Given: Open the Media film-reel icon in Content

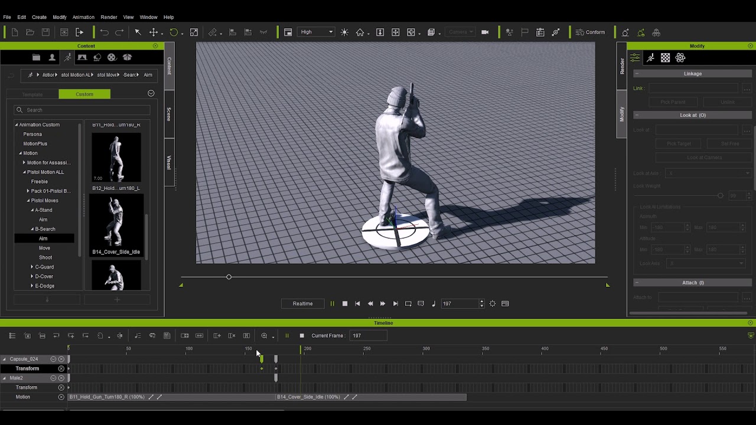Looking at the screenshot, I should 112,57.
